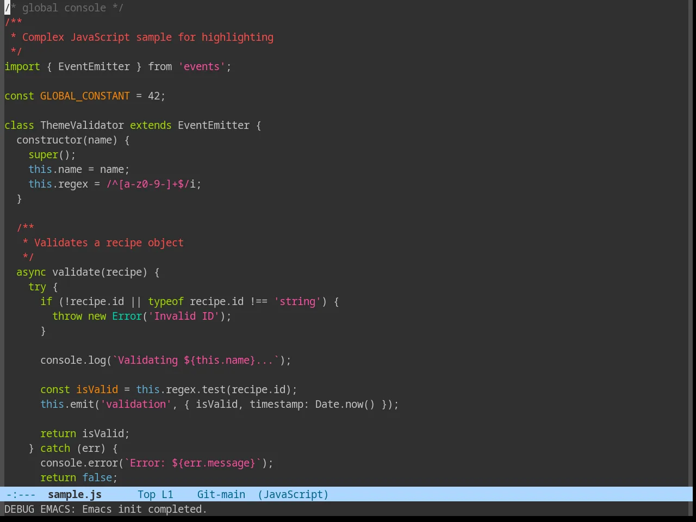Click 'this.name = name;' assignment

79,169
